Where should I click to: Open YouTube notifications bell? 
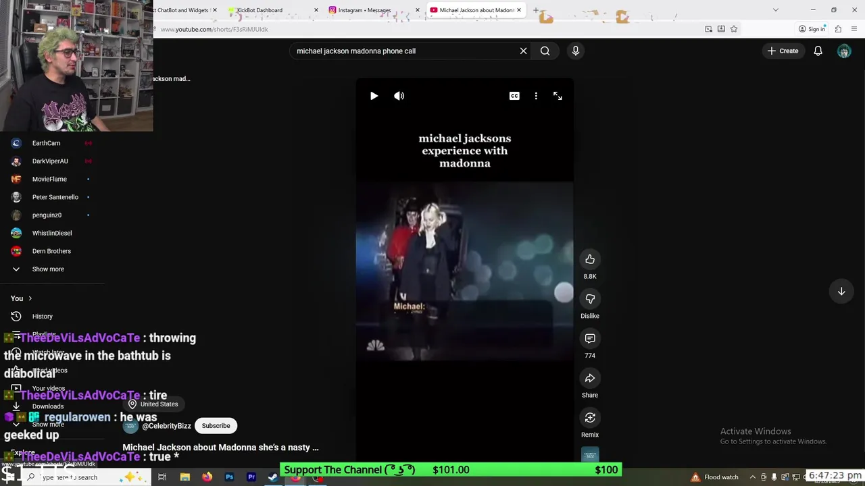[x=818, y=51]
